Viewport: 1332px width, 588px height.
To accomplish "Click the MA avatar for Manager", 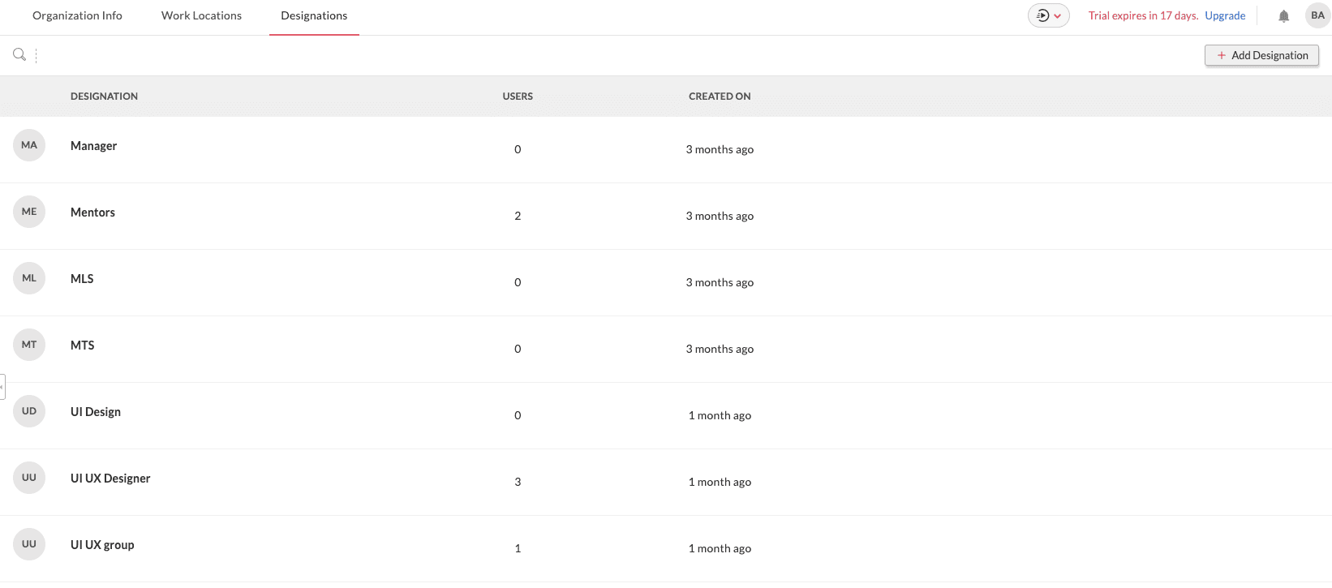I will pos(29,145).
